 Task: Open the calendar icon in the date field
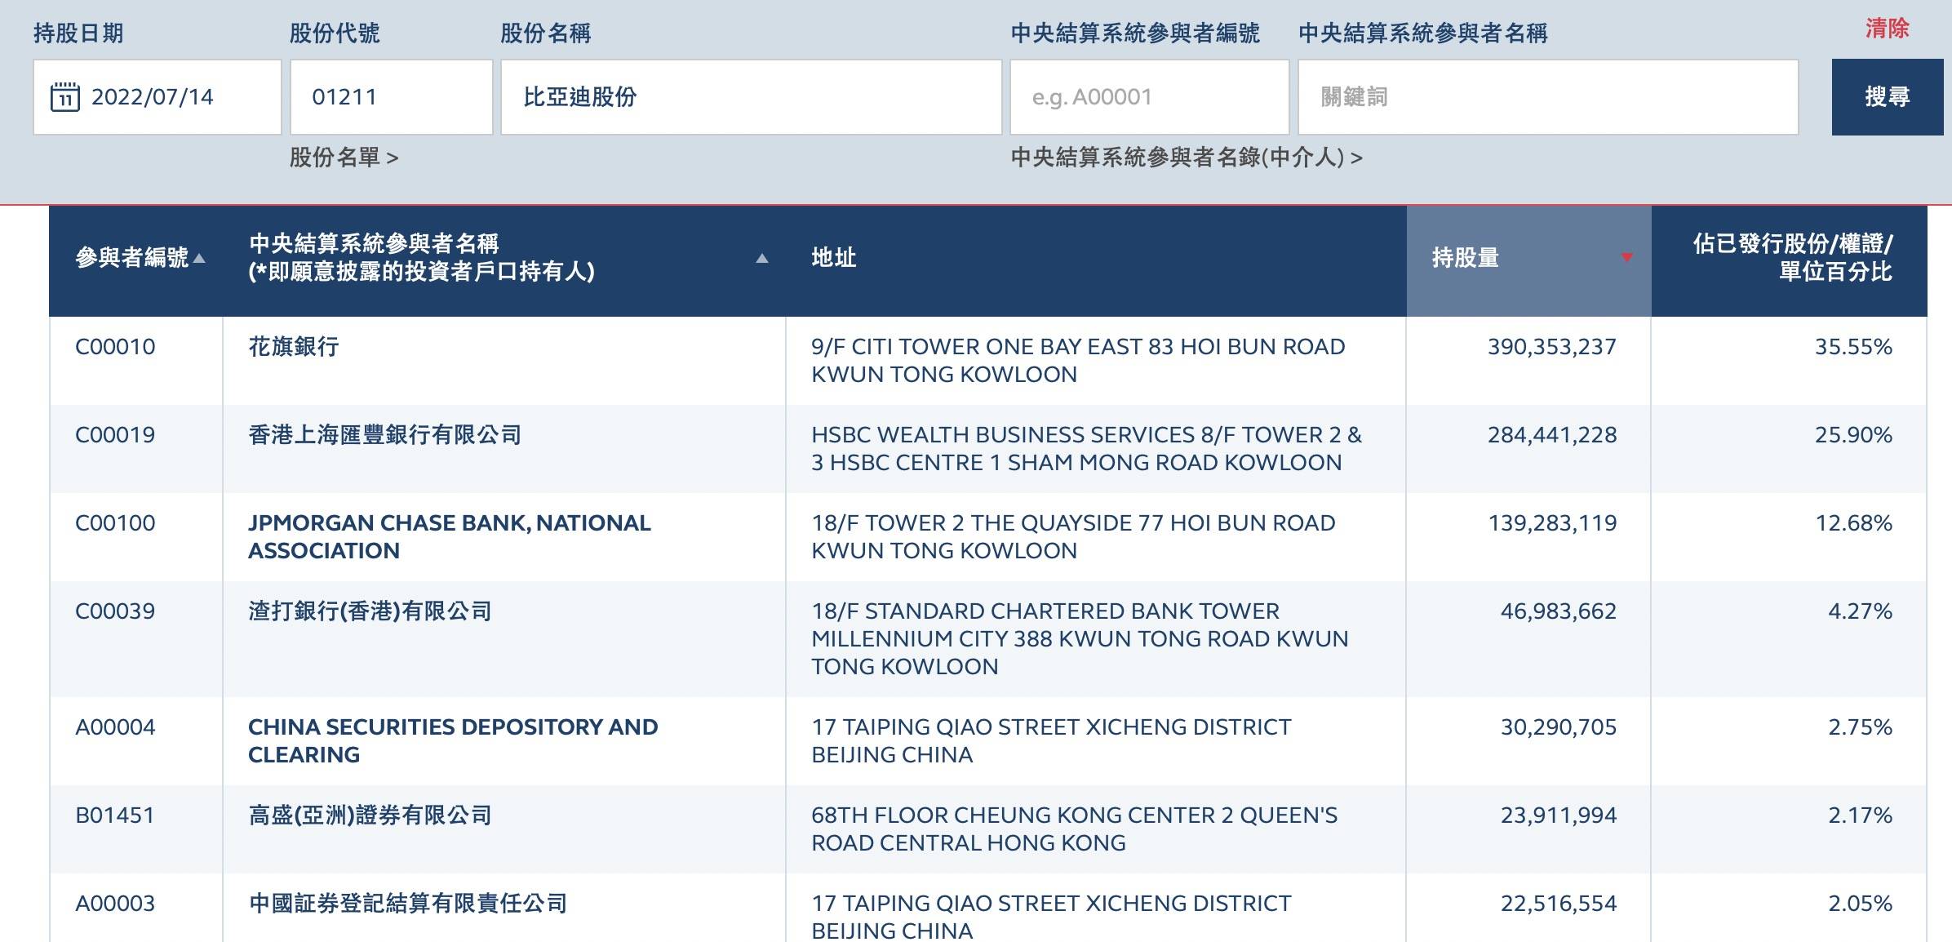click(x=65, y=96)
